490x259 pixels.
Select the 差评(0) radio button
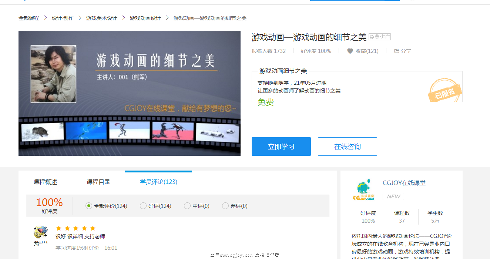pos(225,206)
